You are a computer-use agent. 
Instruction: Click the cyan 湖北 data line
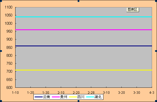tap(83, 17)
